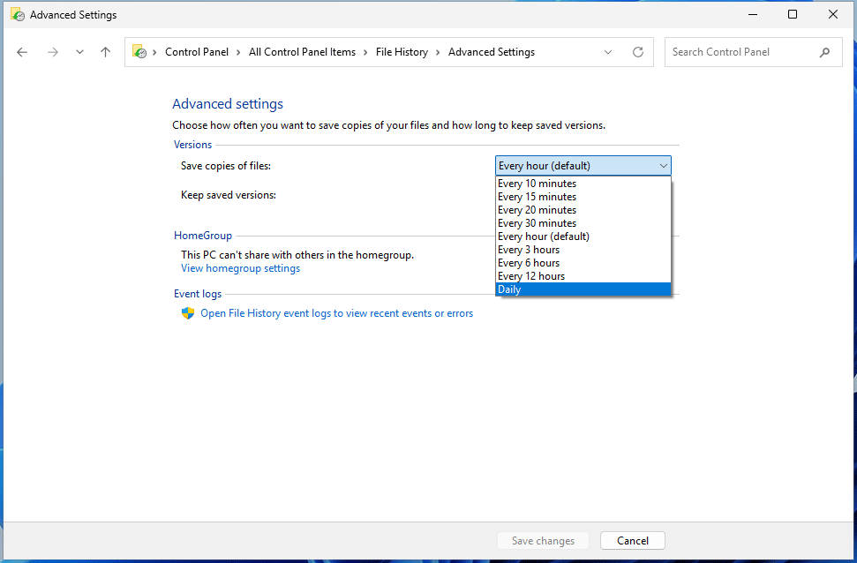Viewport: 857px width, 563px height.
Task: Click the UAC shield icon beside event logs link
Action: tap(187, 312)
